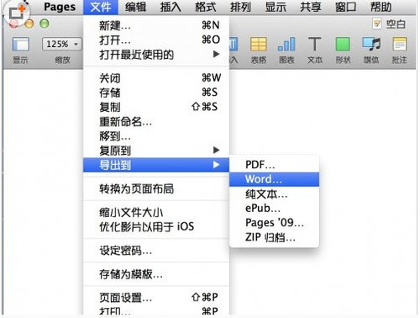
Task: Open the 帮助 menu
Action: 381,7
